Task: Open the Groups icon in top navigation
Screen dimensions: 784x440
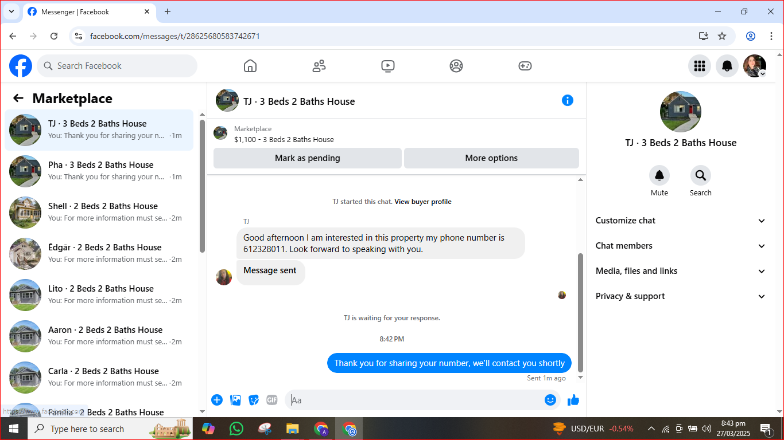Action: (x=456, y=66)
